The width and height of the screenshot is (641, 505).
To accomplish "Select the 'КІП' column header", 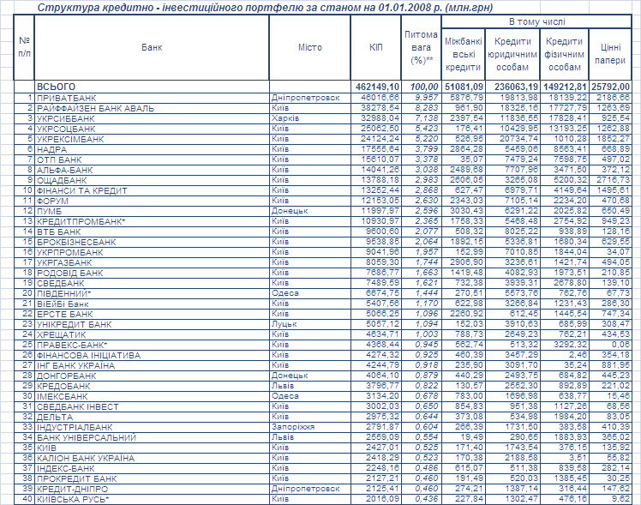I will [375, 47].
